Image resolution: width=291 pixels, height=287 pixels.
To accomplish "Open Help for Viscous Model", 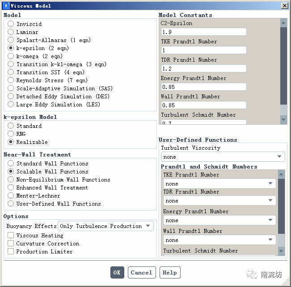I will 170,273.
